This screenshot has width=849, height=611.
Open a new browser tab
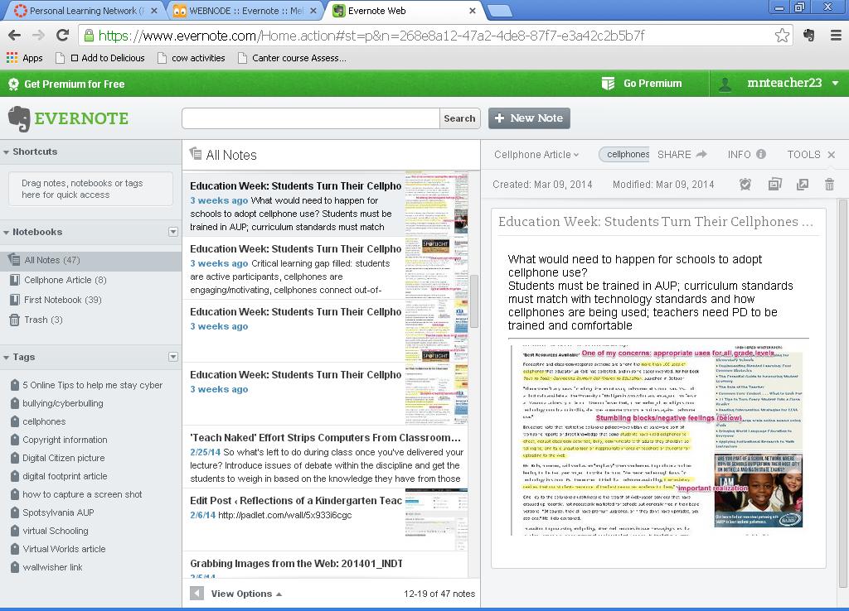pos(499,11)
